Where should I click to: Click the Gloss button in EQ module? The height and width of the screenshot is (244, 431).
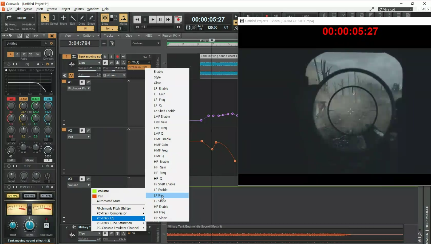pyautogui.click(x=30, y=161)
